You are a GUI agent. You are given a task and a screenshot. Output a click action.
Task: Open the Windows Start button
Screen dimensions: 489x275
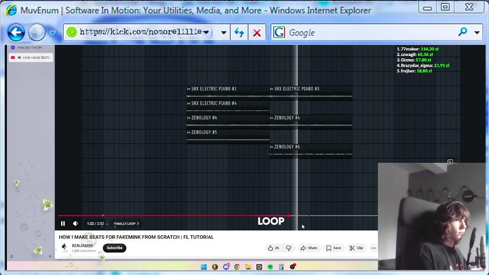(x=204, y=267)
